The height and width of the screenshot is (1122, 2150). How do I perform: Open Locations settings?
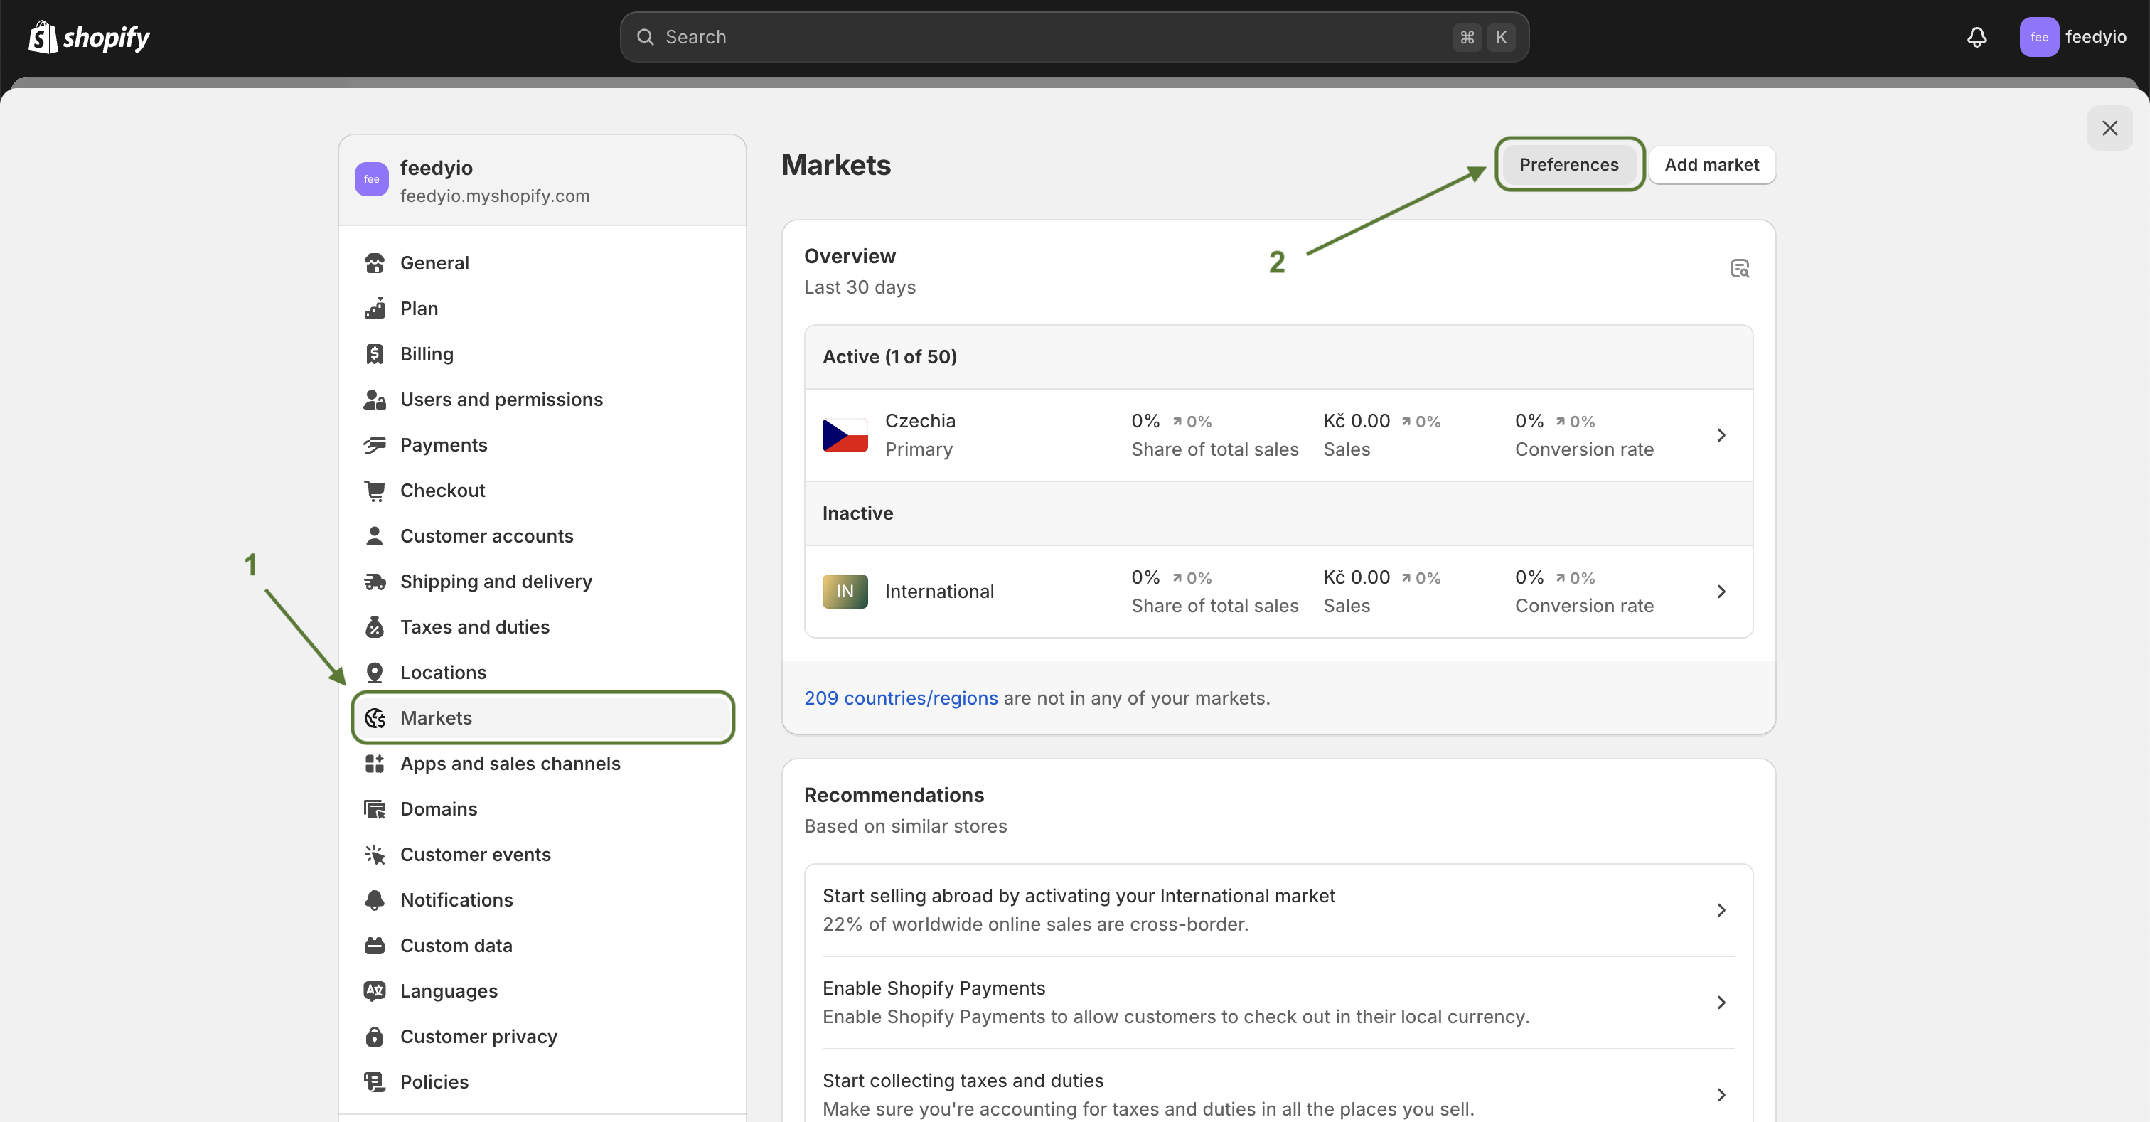coord(542,672)
